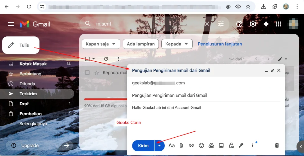Toggle the Ada lampiran filter chip
Screen dimensions: 304x156
point(141,44)
